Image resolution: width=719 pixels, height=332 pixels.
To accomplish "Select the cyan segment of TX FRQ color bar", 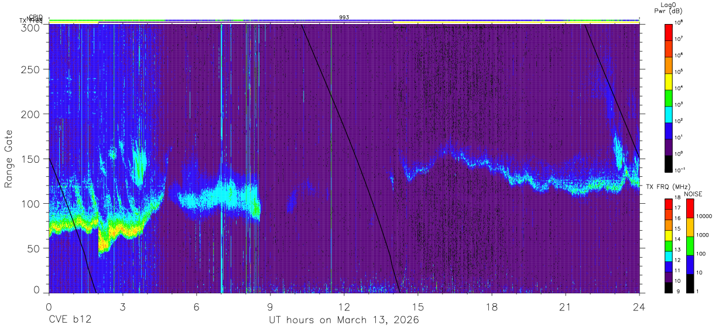I will click(x=669, y=256).
